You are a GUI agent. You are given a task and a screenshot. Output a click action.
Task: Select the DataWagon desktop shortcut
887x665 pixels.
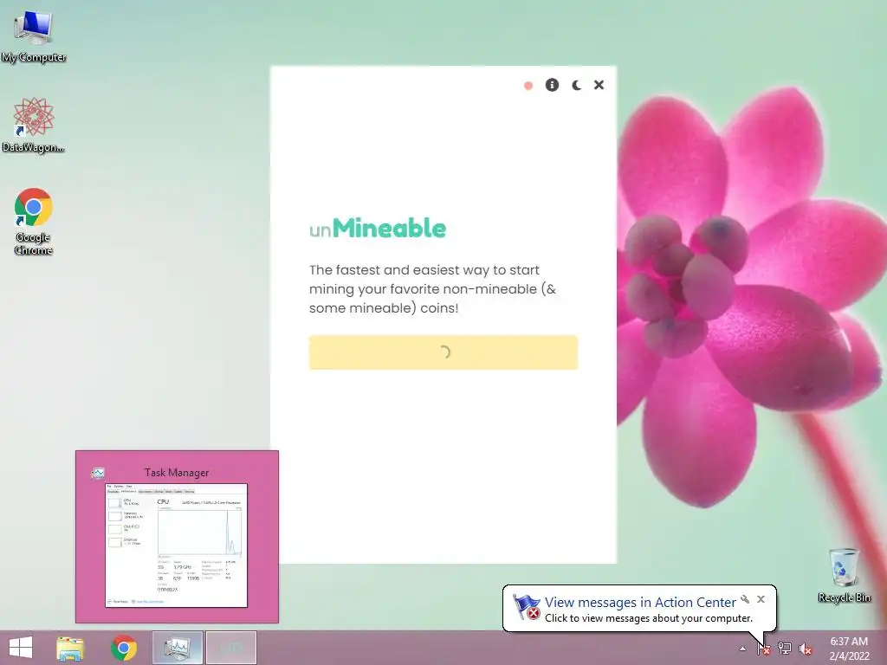(34, 125)
